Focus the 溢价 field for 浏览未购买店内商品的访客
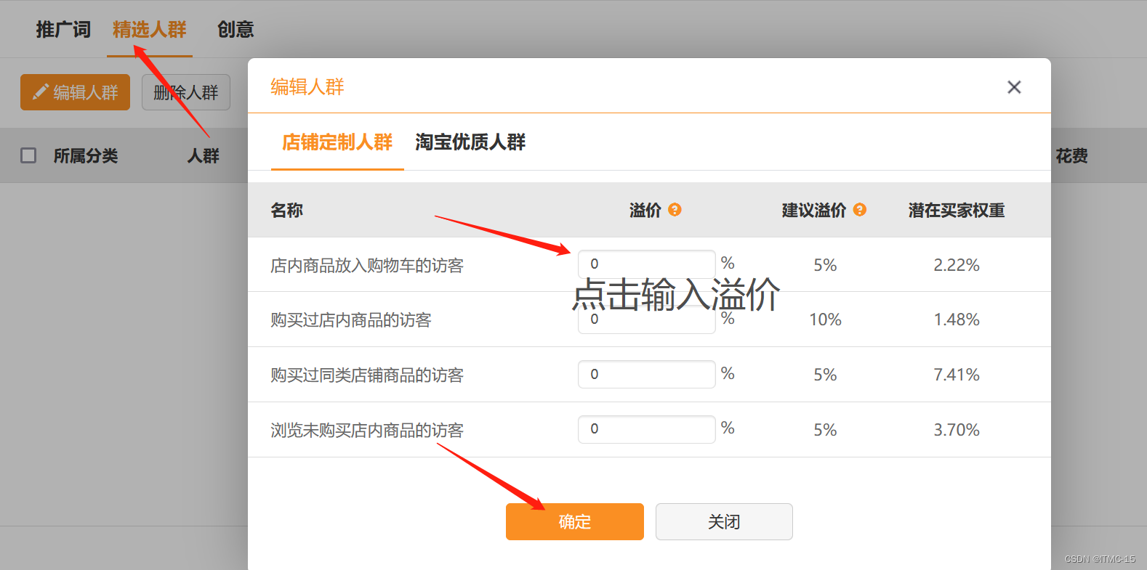1147x570 pixels. 647,429
